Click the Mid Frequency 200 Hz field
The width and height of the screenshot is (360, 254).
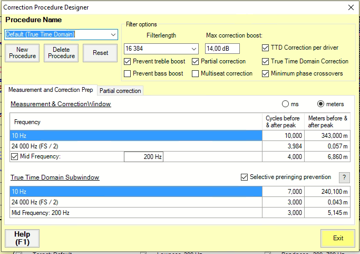click(144, 157)
